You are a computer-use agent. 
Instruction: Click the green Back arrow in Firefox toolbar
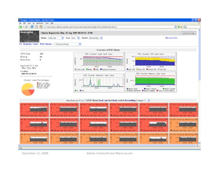[20, 27]
